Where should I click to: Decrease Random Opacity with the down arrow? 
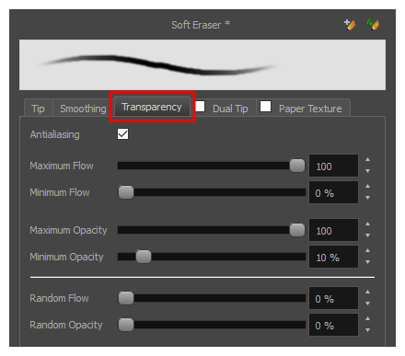click(x=367, y=330)
